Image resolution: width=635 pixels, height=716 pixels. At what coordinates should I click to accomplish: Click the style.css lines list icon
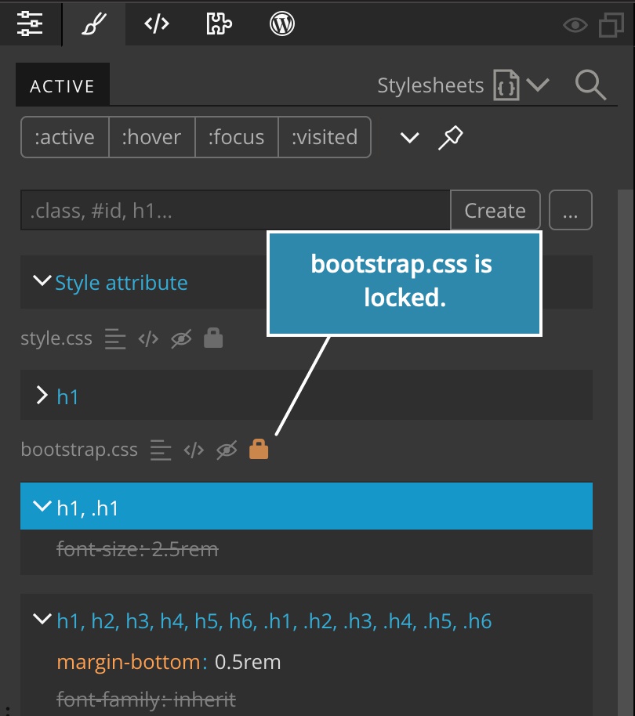[x=115, y=339]
